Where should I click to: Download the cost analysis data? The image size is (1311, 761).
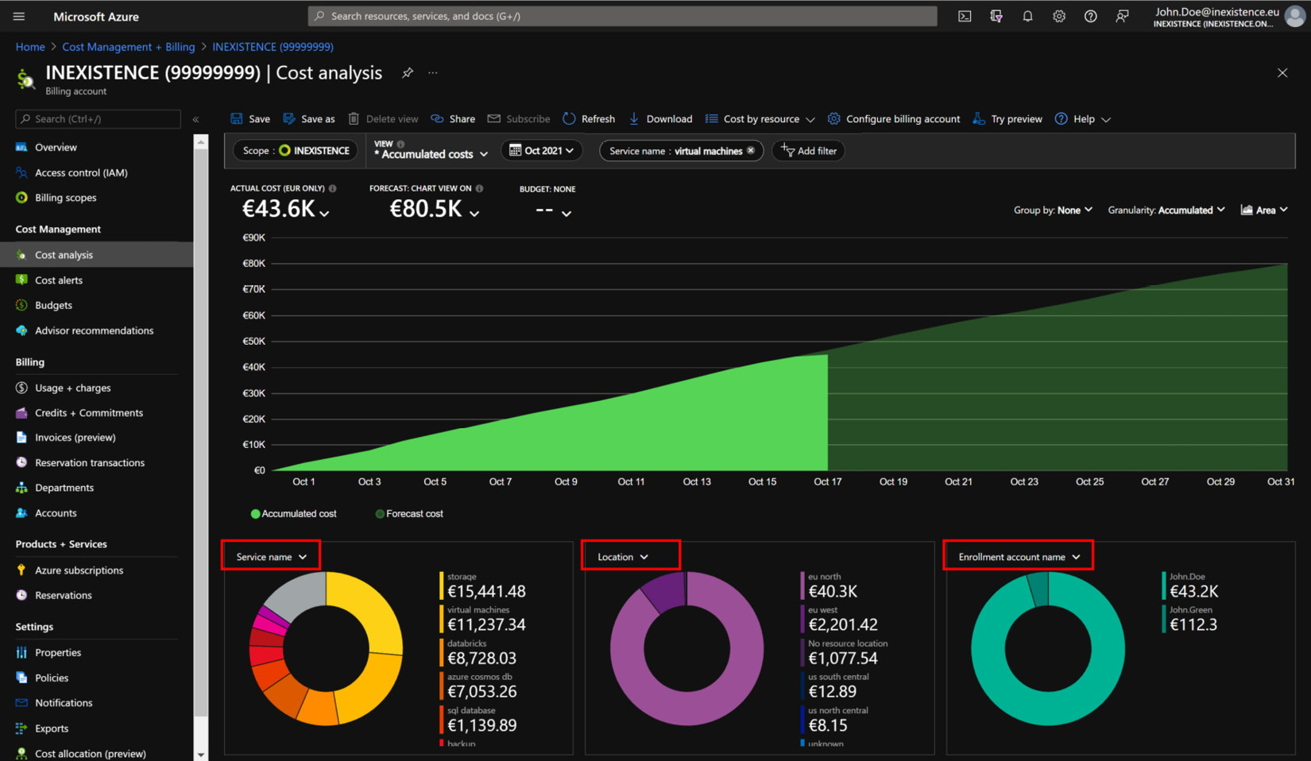tap(660, 119)
